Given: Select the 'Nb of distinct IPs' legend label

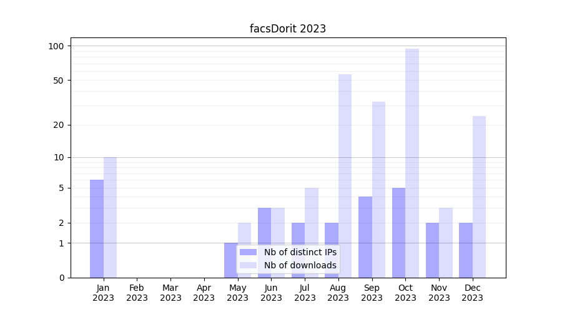Looking at the screenshot, I should tap(300, 252).
